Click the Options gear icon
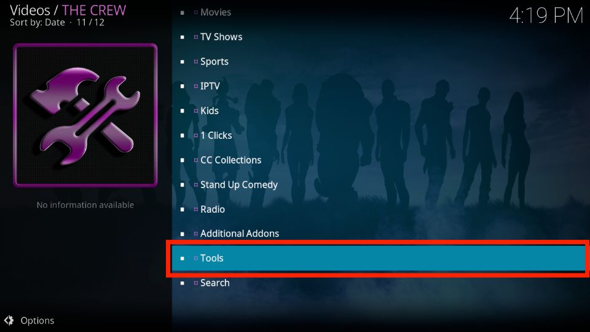This screenshot has height=332, width=590. 9,320
